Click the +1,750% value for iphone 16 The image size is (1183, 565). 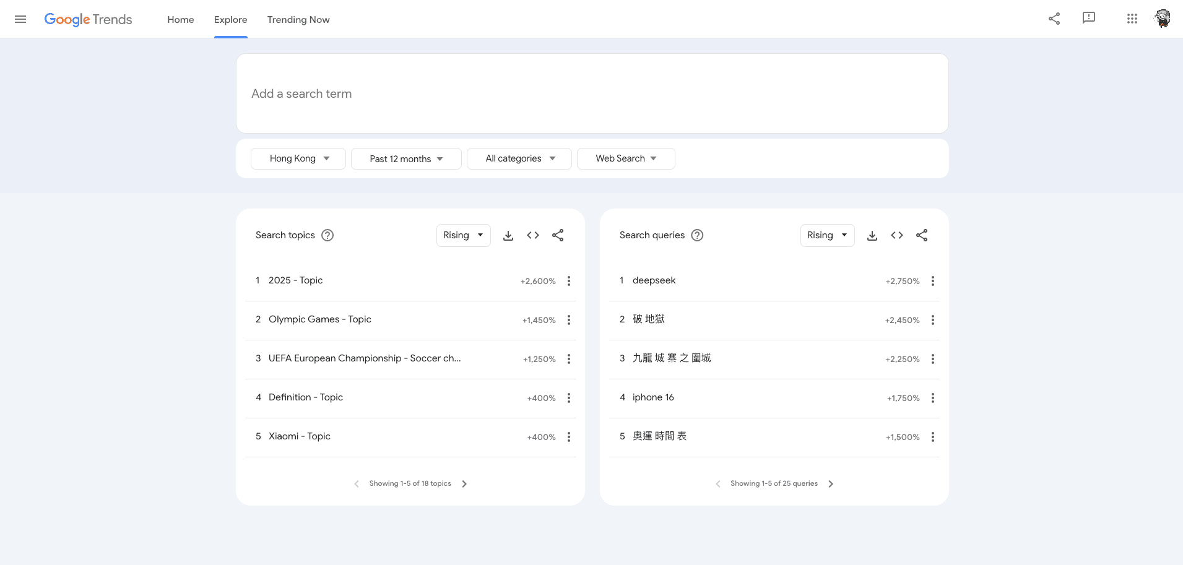(x=903, y=398)
